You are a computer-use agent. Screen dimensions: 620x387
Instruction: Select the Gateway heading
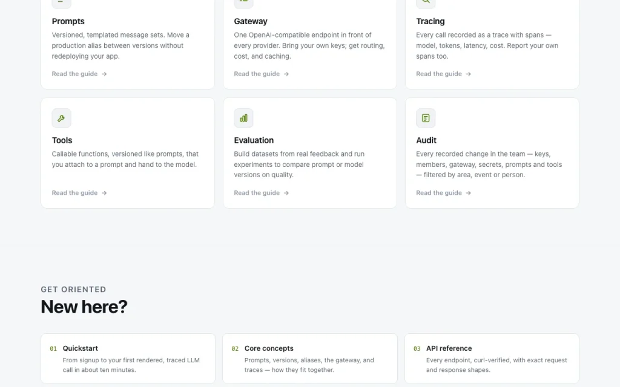tap(250, 21)
